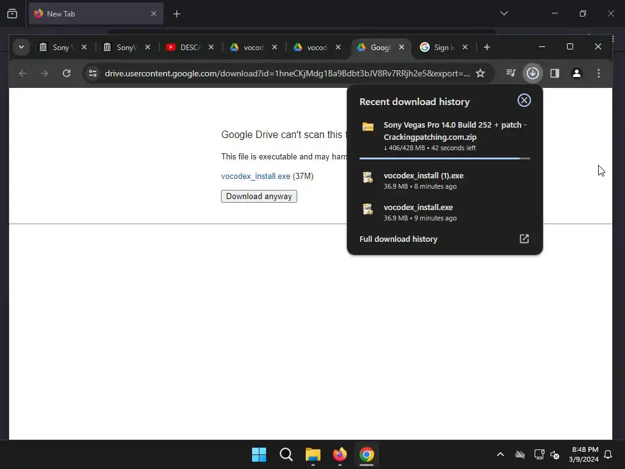625x469 pixels.
Task: Open the Windows Start menu
Action: coord(259,454)
